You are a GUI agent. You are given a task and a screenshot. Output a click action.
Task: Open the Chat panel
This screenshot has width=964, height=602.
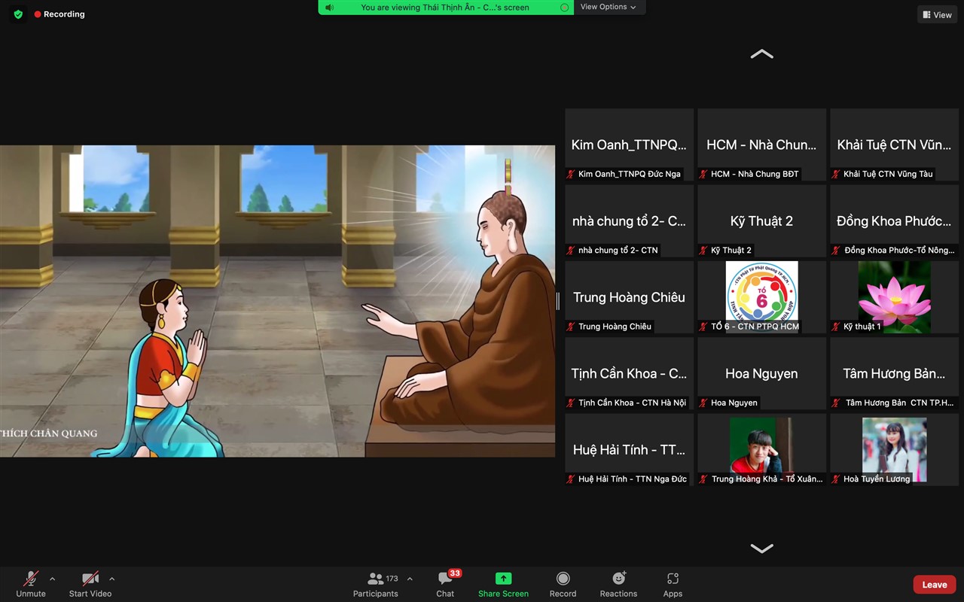pos(445,584)
